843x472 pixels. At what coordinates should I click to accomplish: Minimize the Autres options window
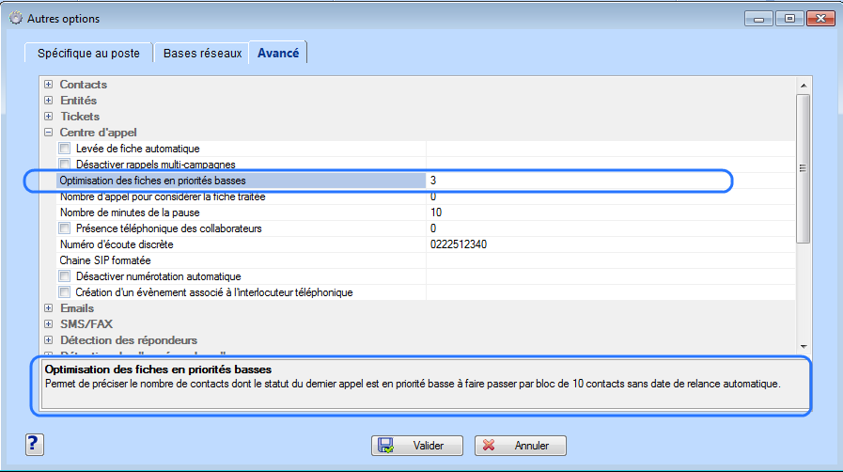click(x=758, y=18)
